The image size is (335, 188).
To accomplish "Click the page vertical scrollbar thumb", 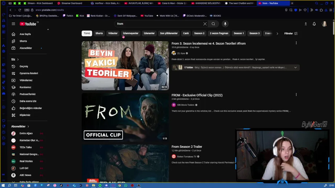I will click(333, 28).
